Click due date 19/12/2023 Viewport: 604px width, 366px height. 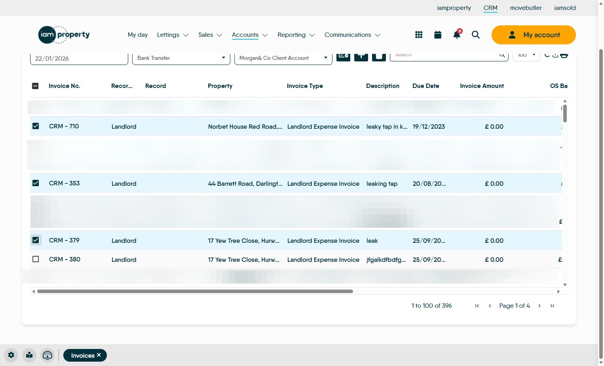click(429, 127)
